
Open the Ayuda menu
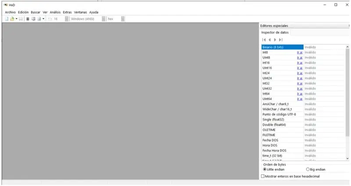click(x=94, y=12)
